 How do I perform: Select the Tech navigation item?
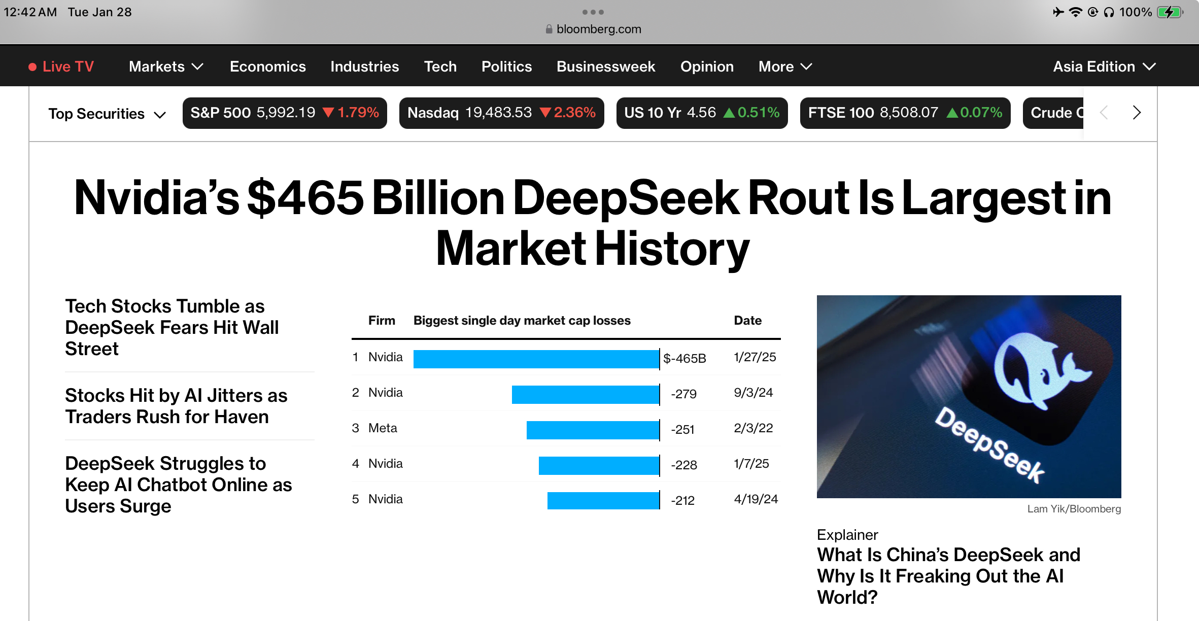[440, 66]
